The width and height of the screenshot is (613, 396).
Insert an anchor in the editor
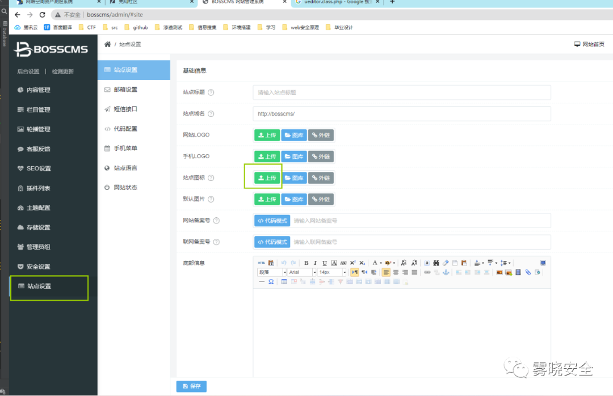446,272
